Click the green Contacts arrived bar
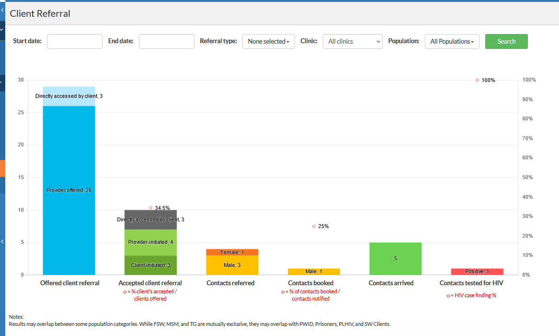559x336 pixels. [395, 259]
